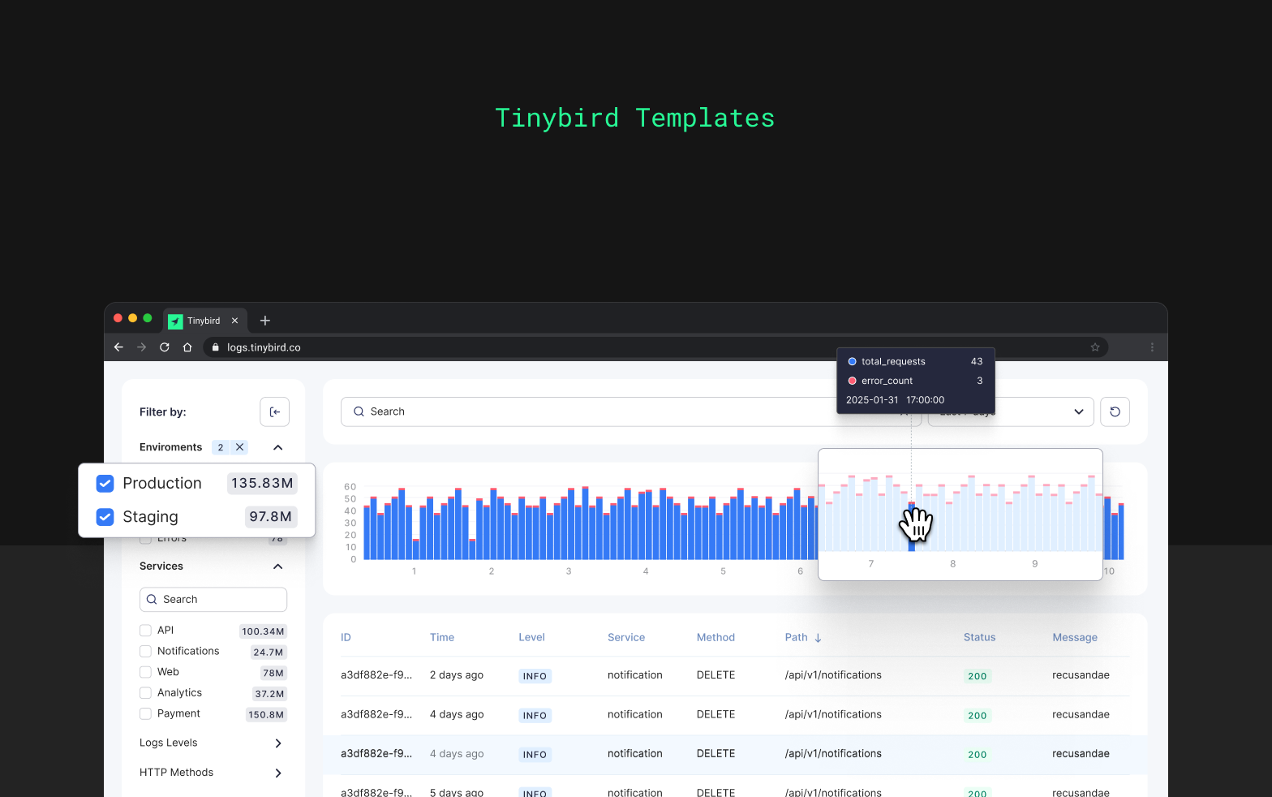Click the chart x-axis label 3
The image size is (1272, 797).
point(569,571)
